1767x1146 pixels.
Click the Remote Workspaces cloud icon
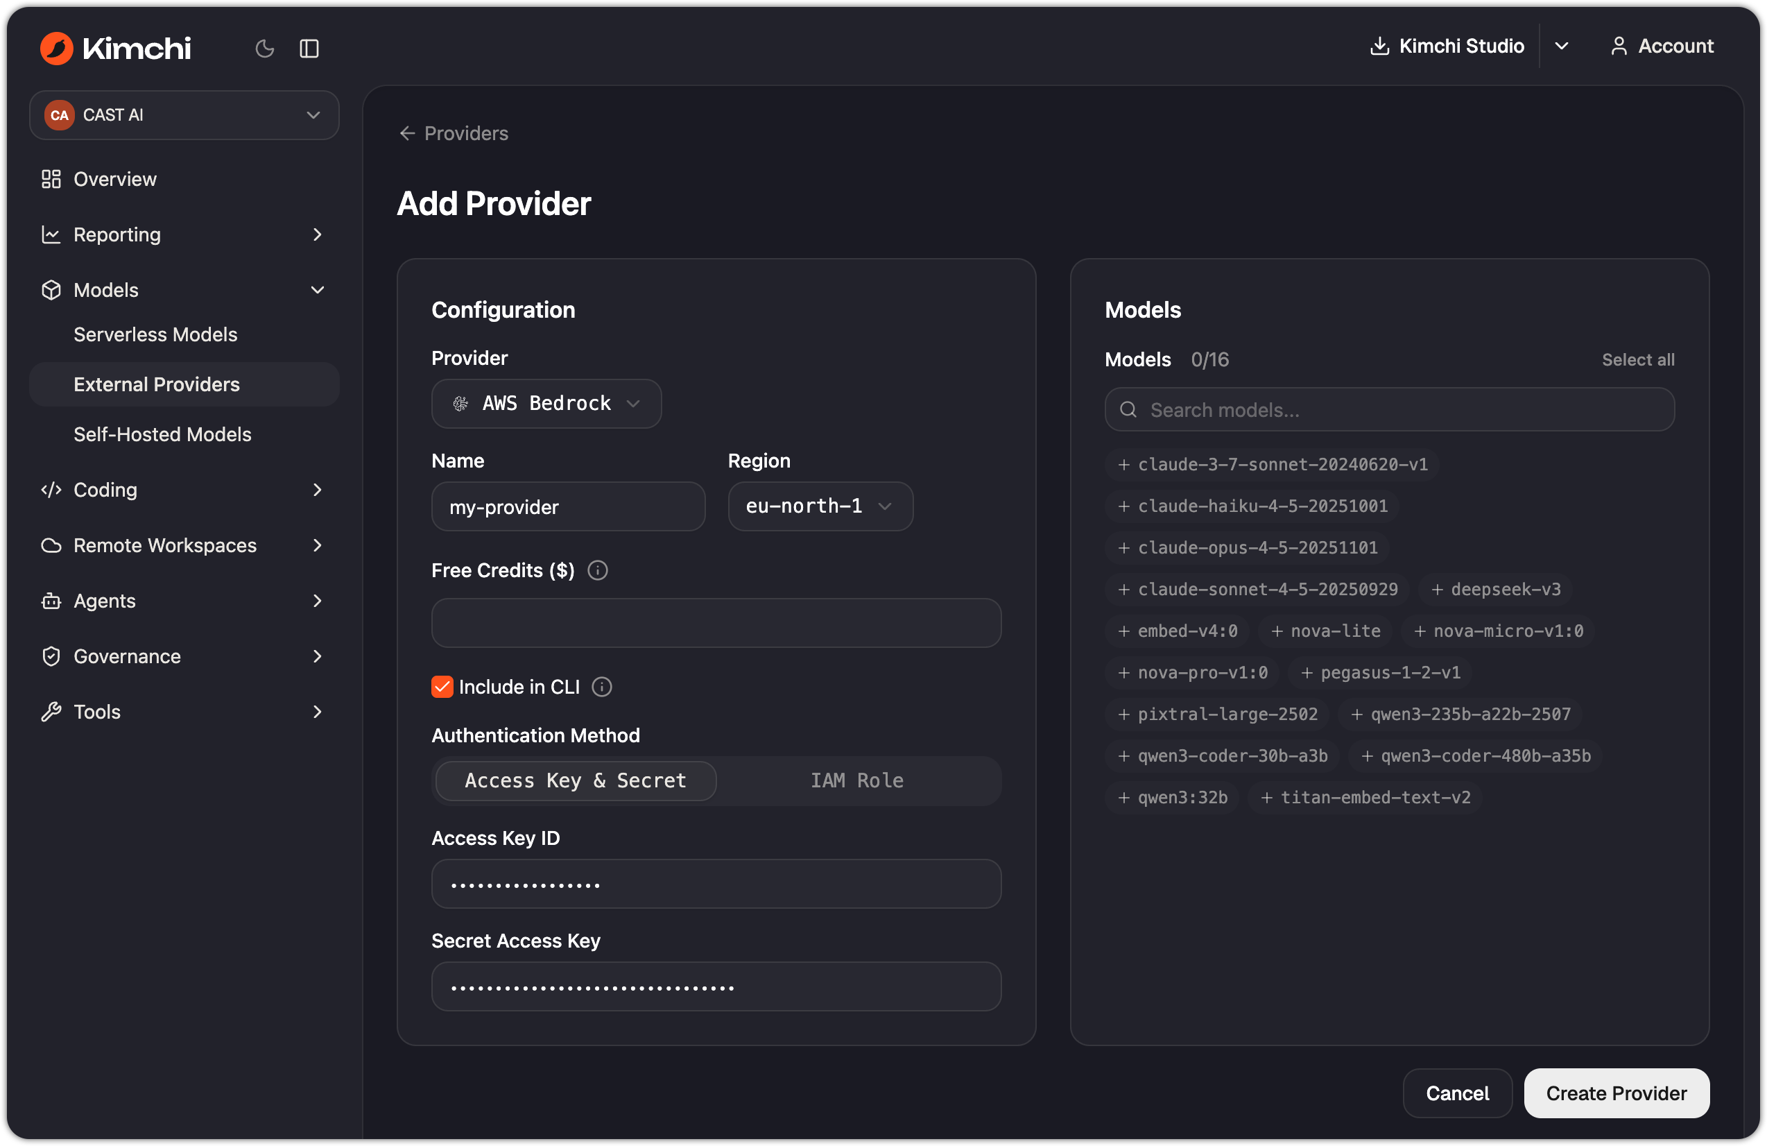51,545
